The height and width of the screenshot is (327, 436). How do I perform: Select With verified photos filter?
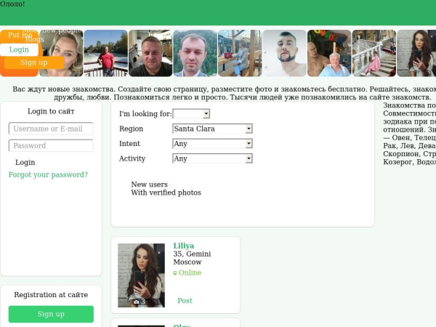click(x=166, y=193)
